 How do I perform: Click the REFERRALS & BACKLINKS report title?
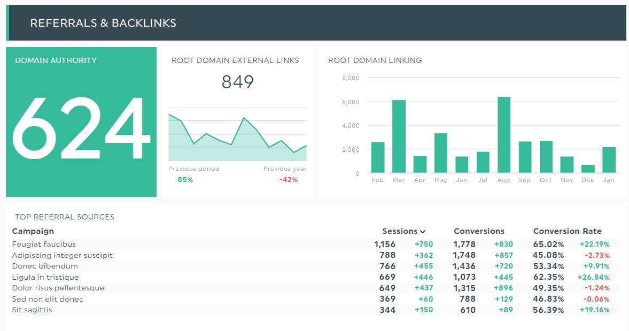coord(103,22)
